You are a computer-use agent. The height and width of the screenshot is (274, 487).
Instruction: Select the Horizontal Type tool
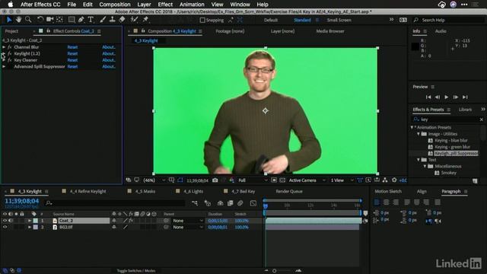point(91,20)
